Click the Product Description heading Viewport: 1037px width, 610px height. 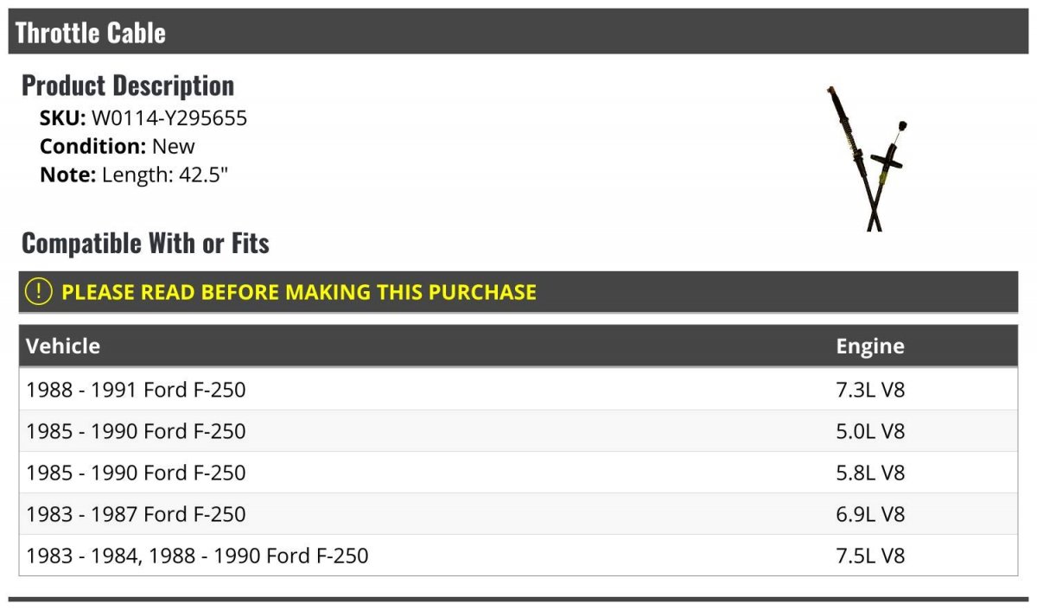pos(128,86)
